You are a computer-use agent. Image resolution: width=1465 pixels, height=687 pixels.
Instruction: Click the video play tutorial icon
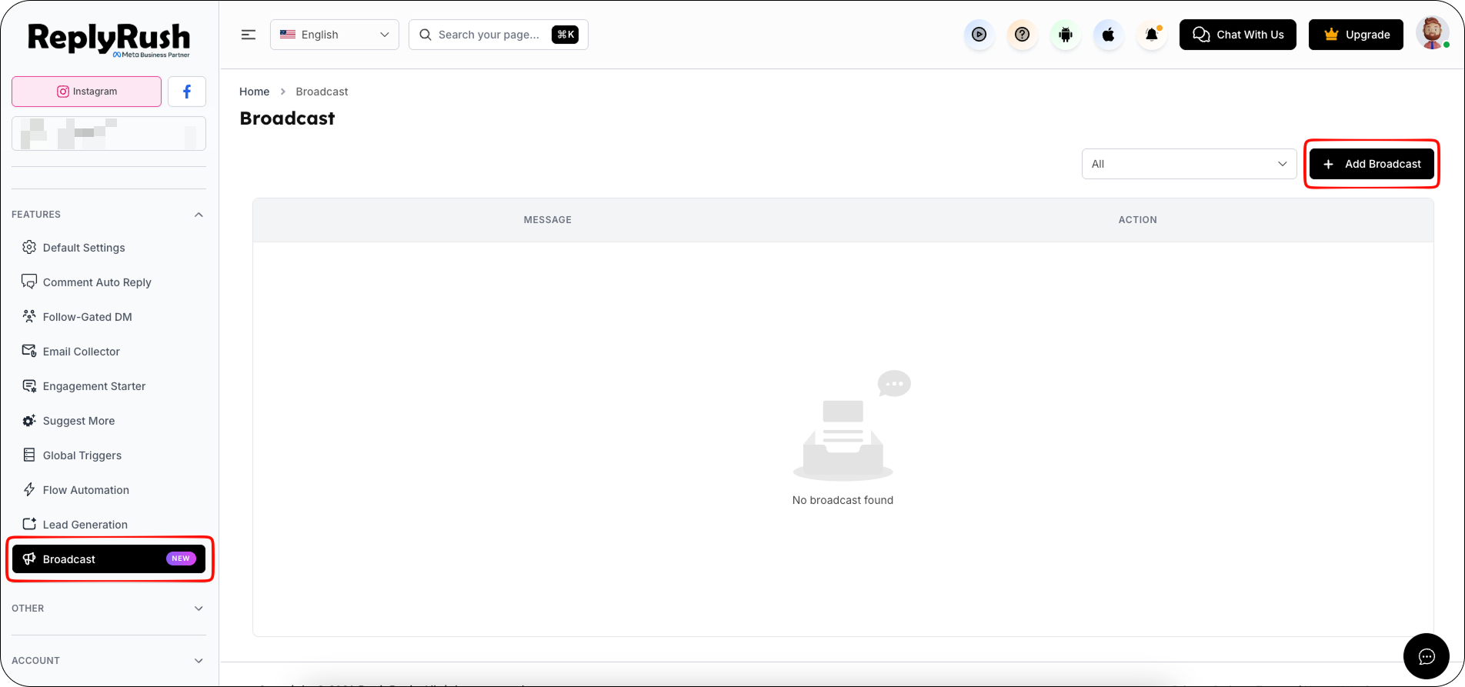coord(979,35)
